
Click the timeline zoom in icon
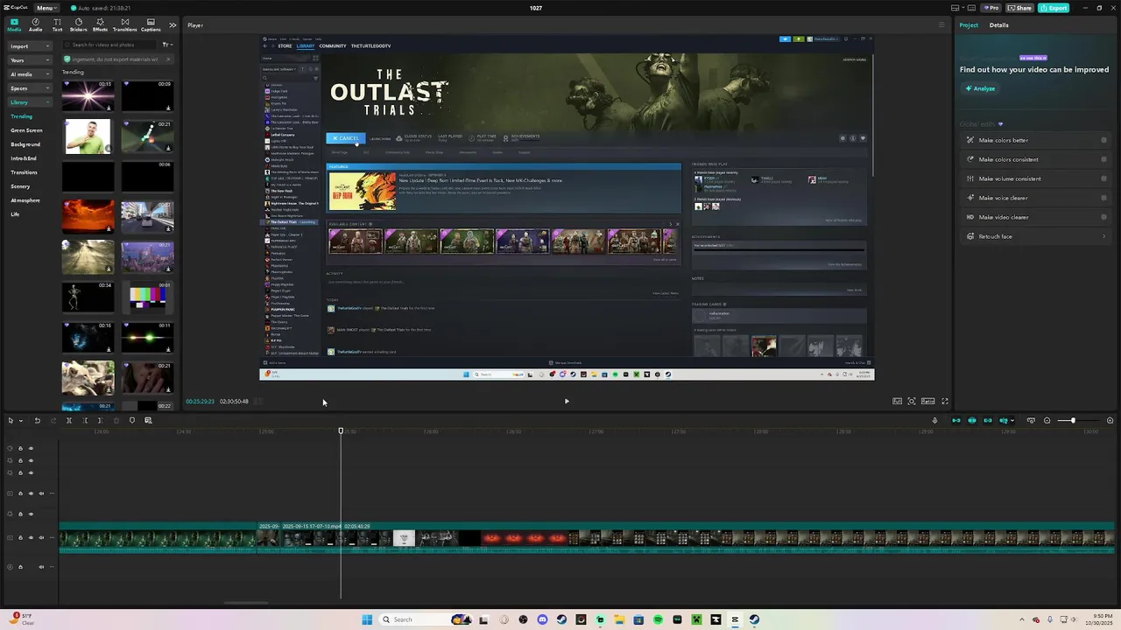tap(1110, 421)
